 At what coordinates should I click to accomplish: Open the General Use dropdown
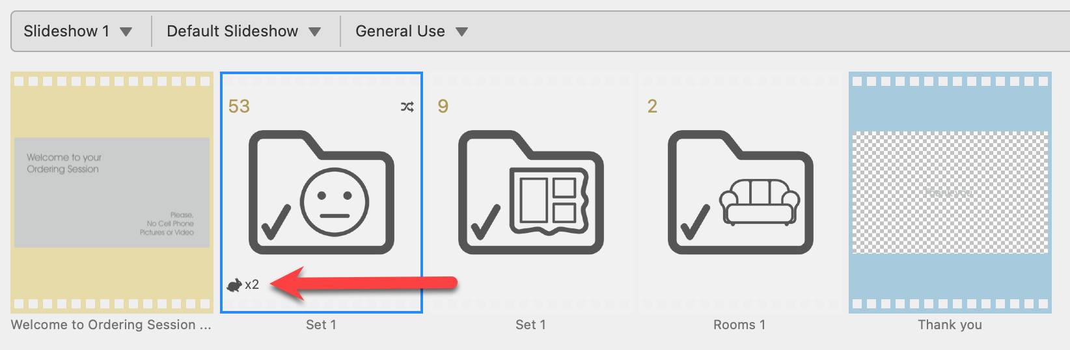click(x=411, y=31)
